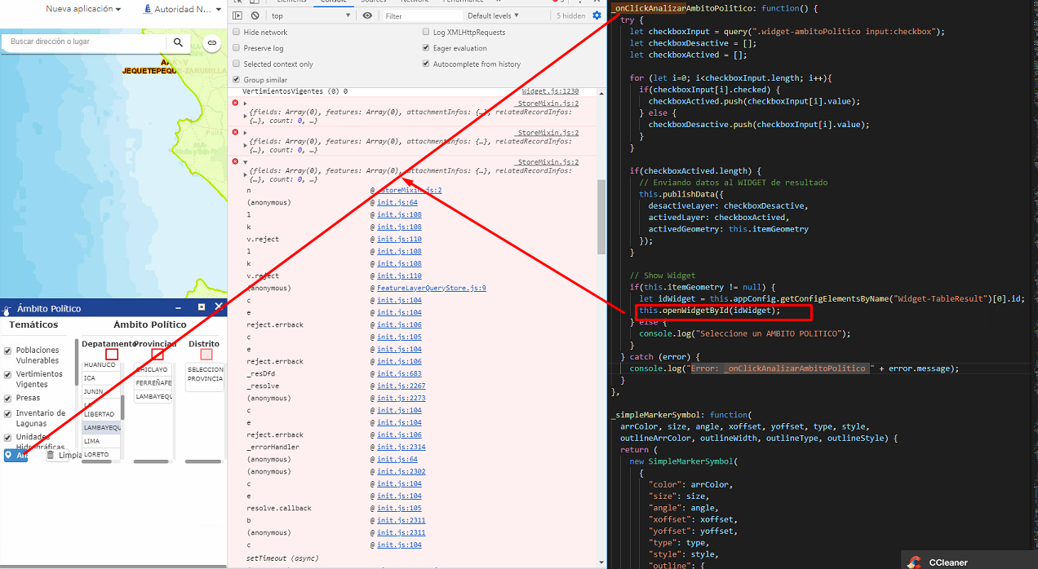
Task: Click the link icon beside the search box
Action: coord(211,42)
